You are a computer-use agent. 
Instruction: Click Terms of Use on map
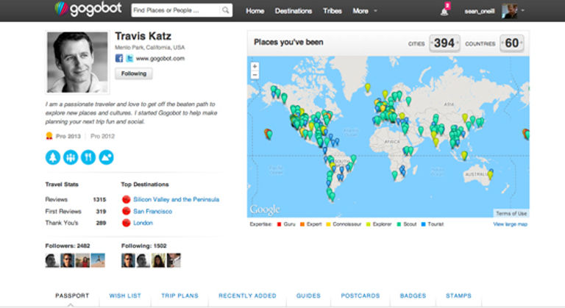[x=511, y=213]
